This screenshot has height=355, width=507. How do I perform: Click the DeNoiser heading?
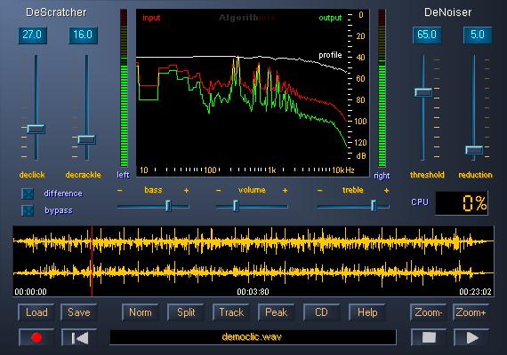(x=447, y=12)
